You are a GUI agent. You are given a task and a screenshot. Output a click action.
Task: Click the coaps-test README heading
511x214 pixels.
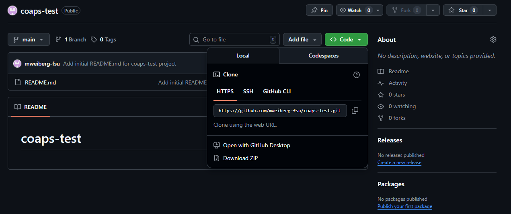pos(51,138)
